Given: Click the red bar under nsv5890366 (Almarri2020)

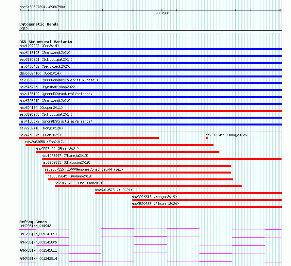Looking at the screenshot, I should (207, 207).
